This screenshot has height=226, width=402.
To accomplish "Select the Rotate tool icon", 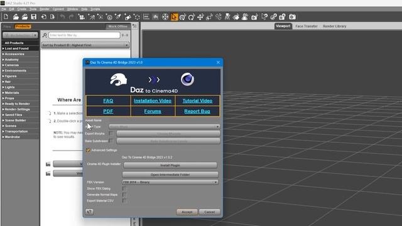I will click(x=191, y=17).
